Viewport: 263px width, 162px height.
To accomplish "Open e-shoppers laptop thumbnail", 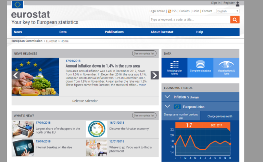I will point(23,129).
